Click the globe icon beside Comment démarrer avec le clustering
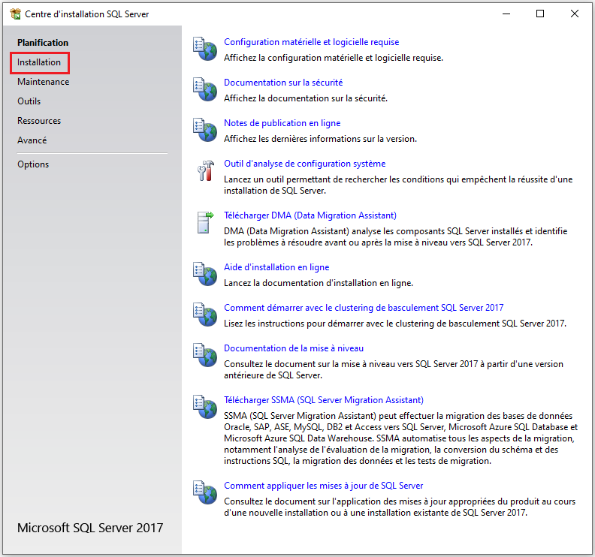 pos(205,315)
